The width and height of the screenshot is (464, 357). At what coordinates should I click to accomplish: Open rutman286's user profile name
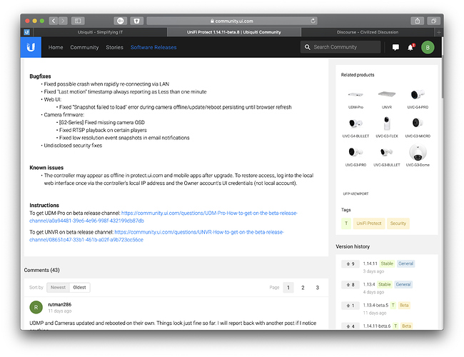coord(60,304)
